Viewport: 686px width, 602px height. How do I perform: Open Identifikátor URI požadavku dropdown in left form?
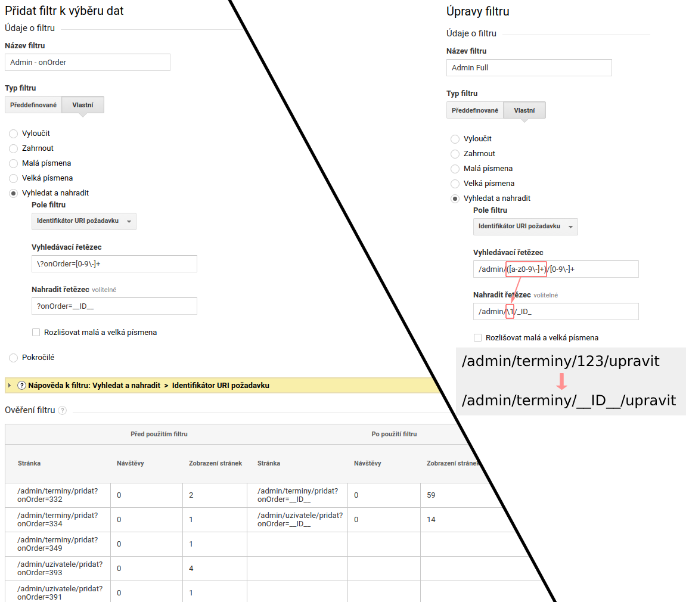click(83, 221)
